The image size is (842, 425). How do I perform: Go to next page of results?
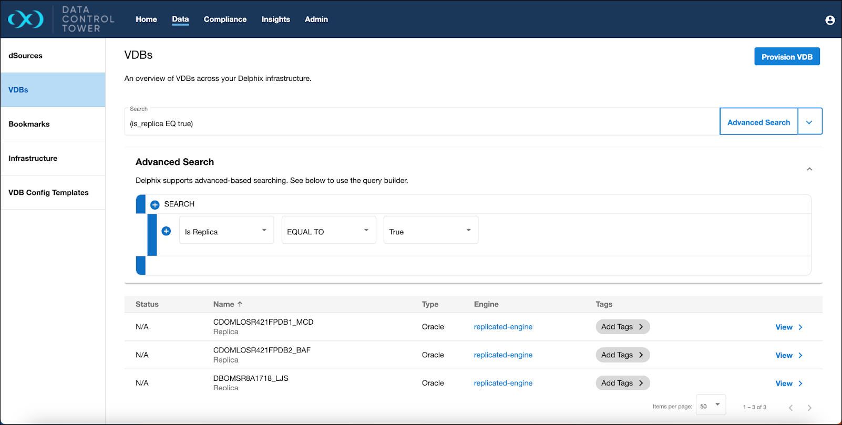[809, 408]
